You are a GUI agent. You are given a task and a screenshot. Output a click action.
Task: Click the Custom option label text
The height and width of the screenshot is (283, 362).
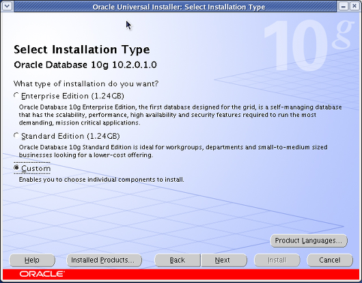coord(36,168)
